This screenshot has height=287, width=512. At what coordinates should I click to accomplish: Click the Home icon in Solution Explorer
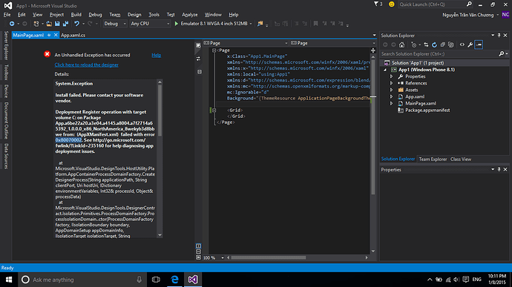click(401, 44)
